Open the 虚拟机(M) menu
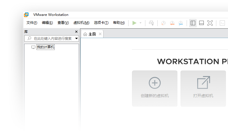 81,23
